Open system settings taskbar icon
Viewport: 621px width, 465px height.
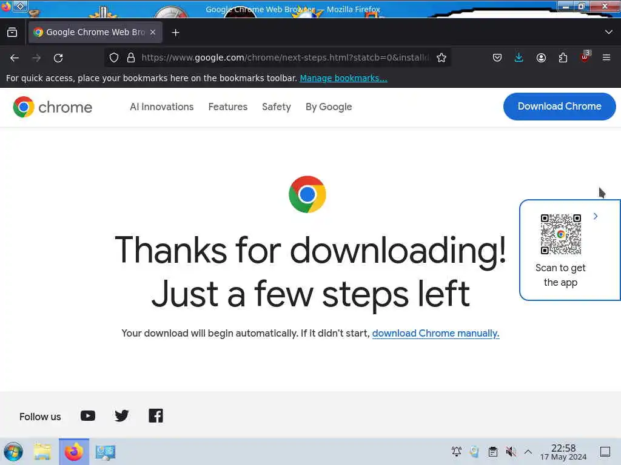[105, 452]
